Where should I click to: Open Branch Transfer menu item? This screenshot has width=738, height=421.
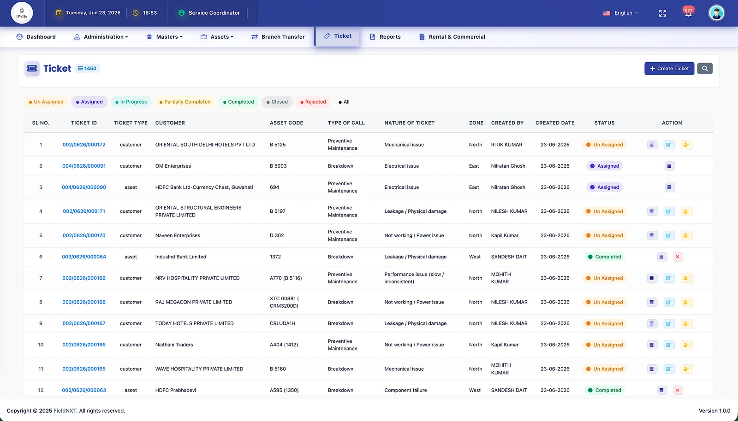point(278,37)
